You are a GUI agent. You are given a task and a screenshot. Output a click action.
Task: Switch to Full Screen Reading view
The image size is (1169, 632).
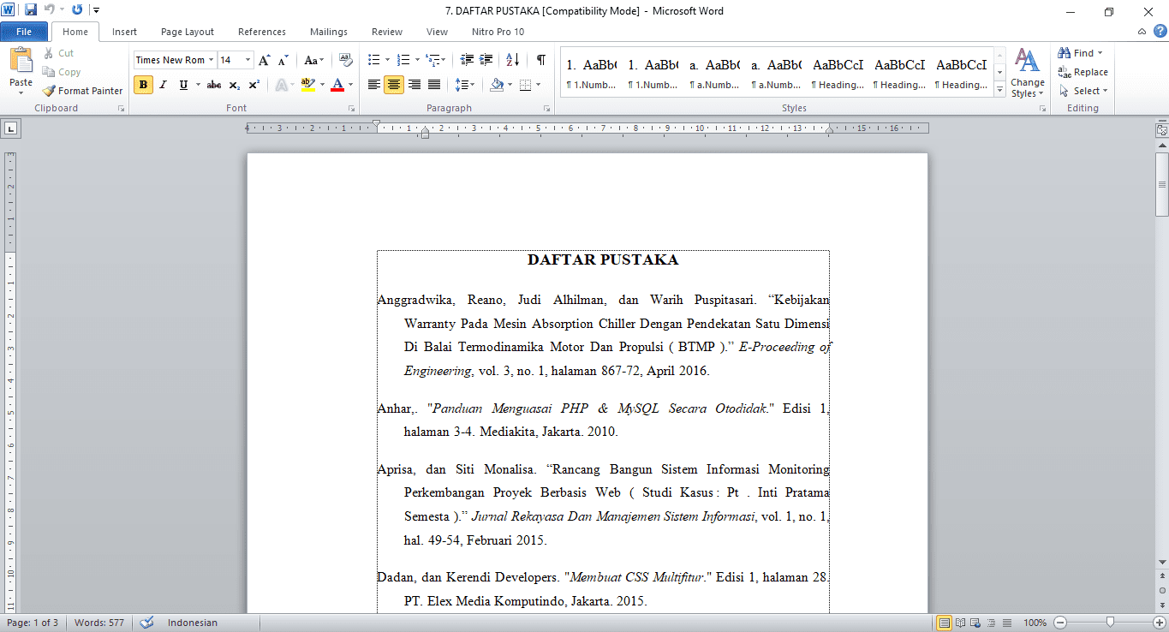click(x=961, y=623)
